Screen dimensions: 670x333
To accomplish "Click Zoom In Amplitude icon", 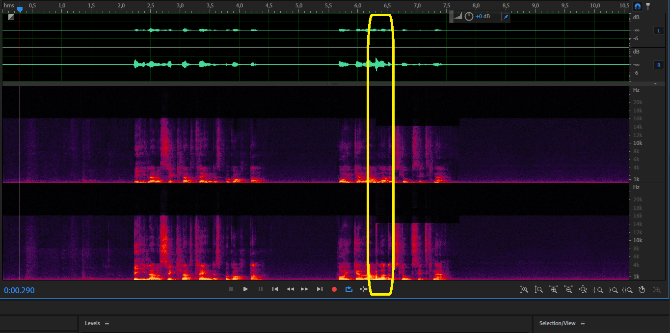I will [x=524, y=290].
